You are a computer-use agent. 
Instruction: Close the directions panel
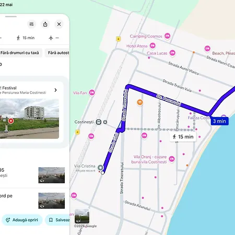59,24
